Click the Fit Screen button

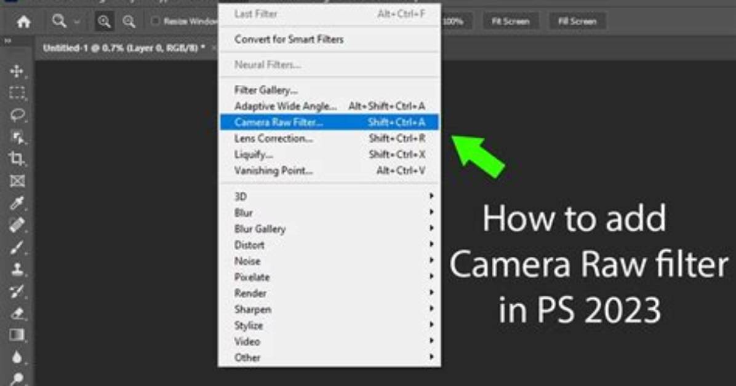510,22
